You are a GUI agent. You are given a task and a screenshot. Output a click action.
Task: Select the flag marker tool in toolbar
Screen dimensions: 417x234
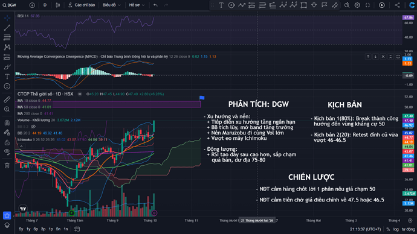[324, 5]
